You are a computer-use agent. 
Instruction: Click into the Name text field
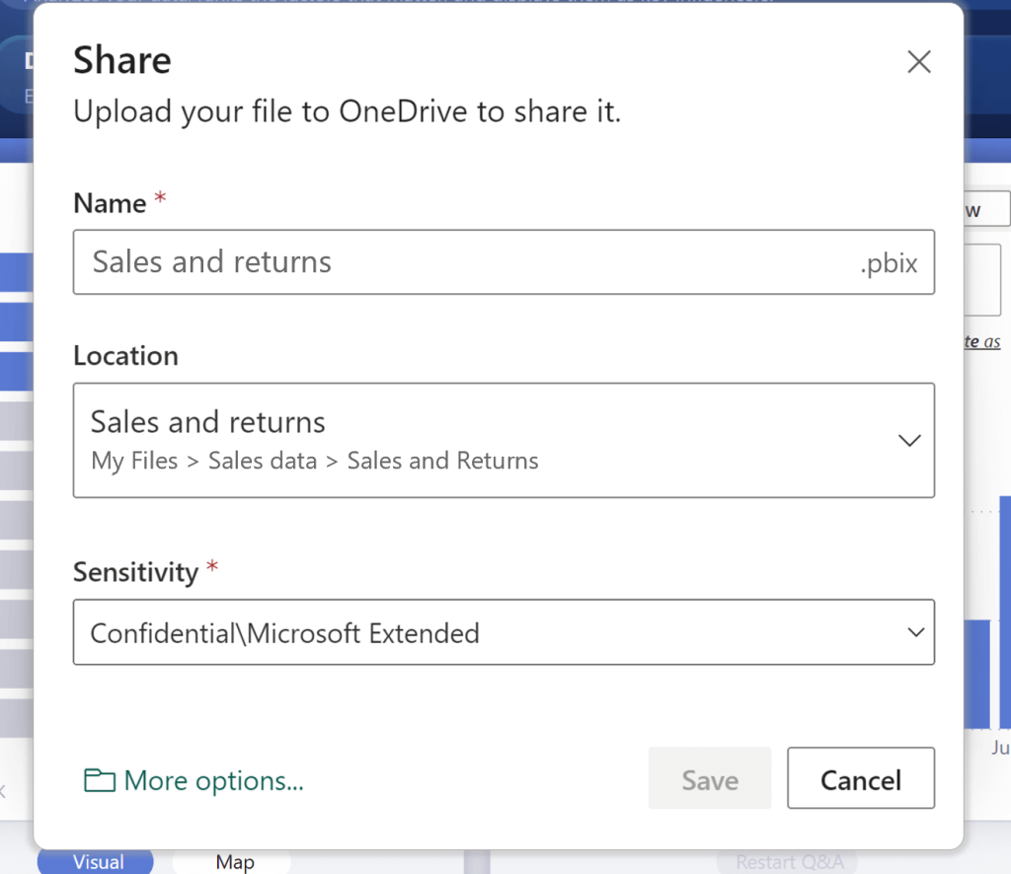coord(464,262)
